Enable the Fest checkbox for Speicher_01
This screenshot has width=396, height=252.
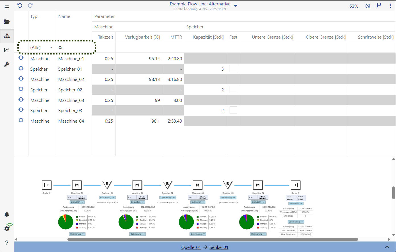tap(233, 68)
